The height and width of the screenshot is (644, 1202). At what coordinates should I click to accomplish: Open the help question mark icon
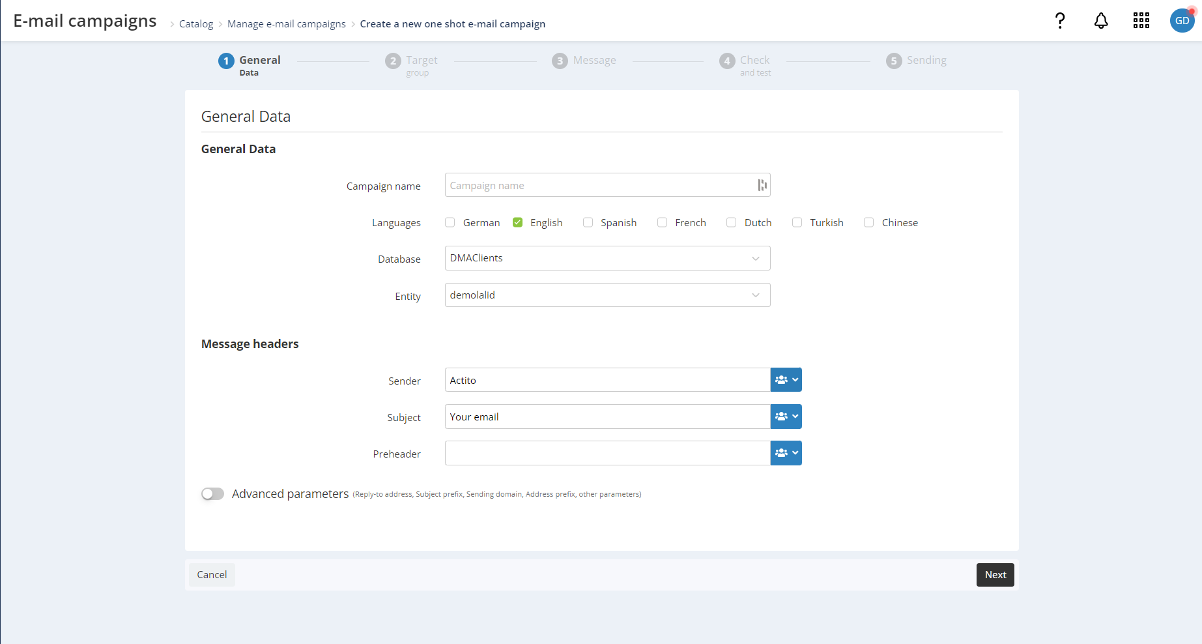pos(1060,21)
